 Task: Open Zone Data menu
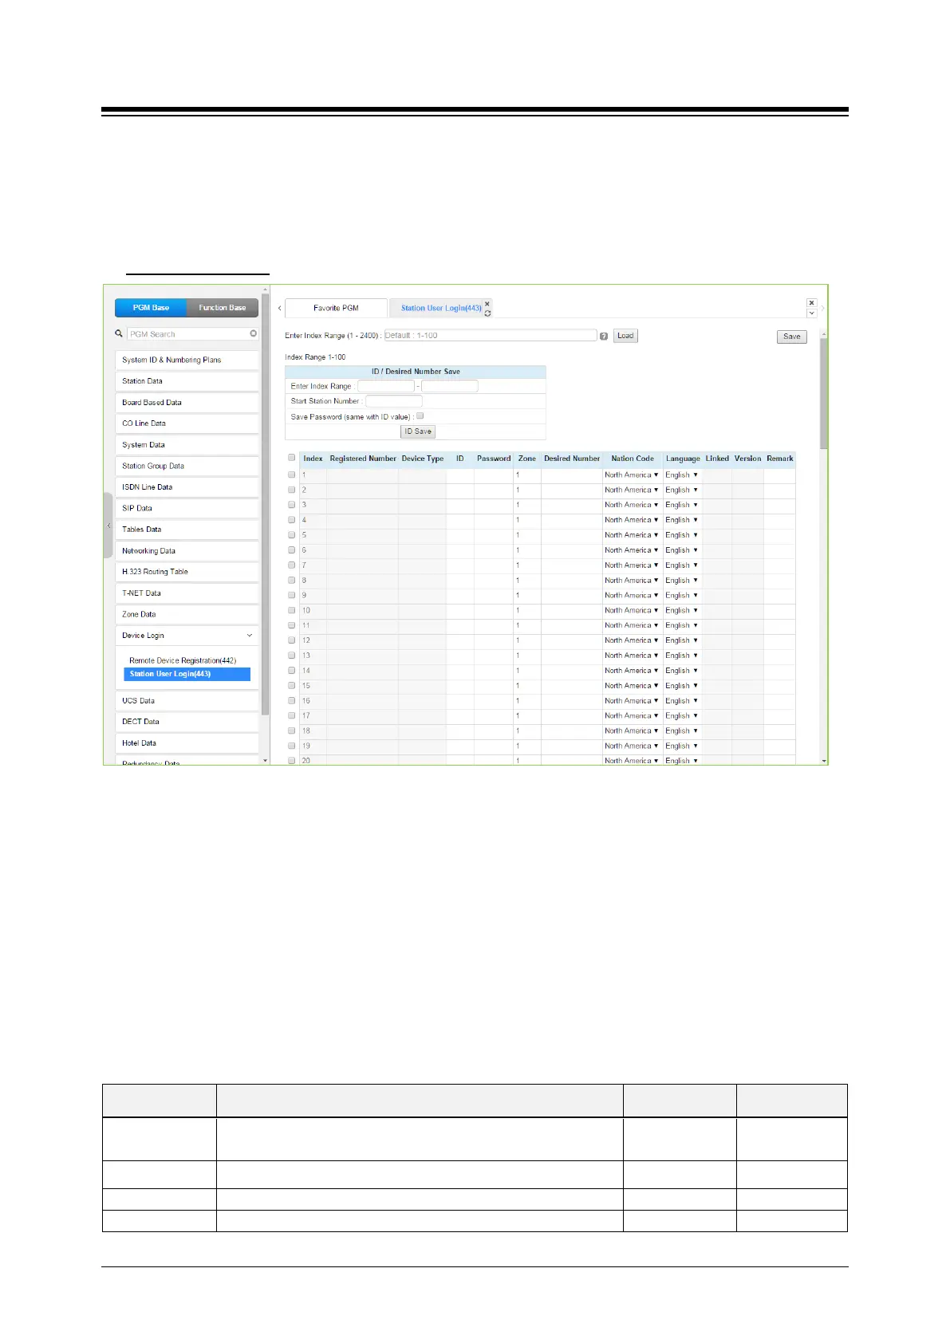pyautogui.click(x=187, y=615)
